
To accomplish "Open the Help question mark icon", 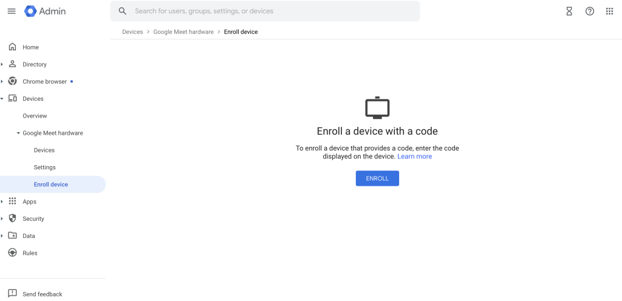I will coord(589,11).
